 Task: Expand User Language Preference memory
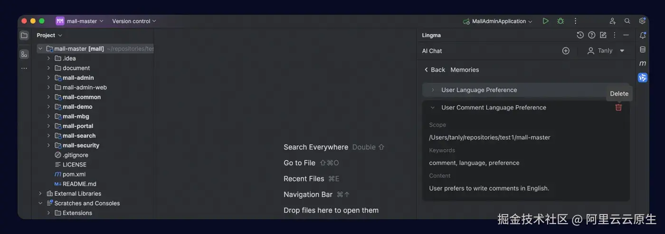433,90
